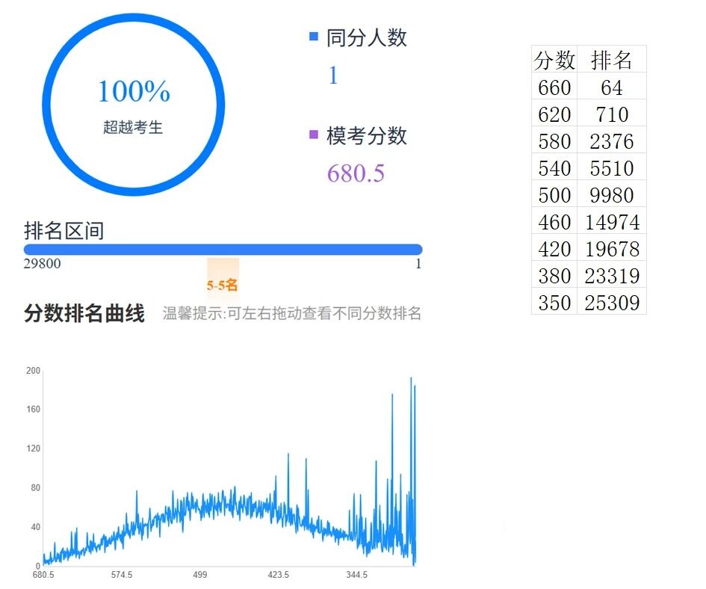Click the 分数排名曲线 chart title

click(x=84, y=314)
